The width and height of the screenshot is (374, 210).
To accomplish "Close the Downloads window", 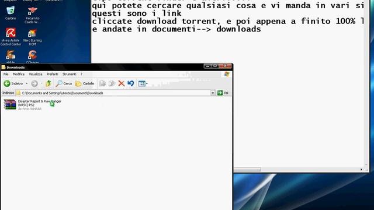I will coord(224,66).
